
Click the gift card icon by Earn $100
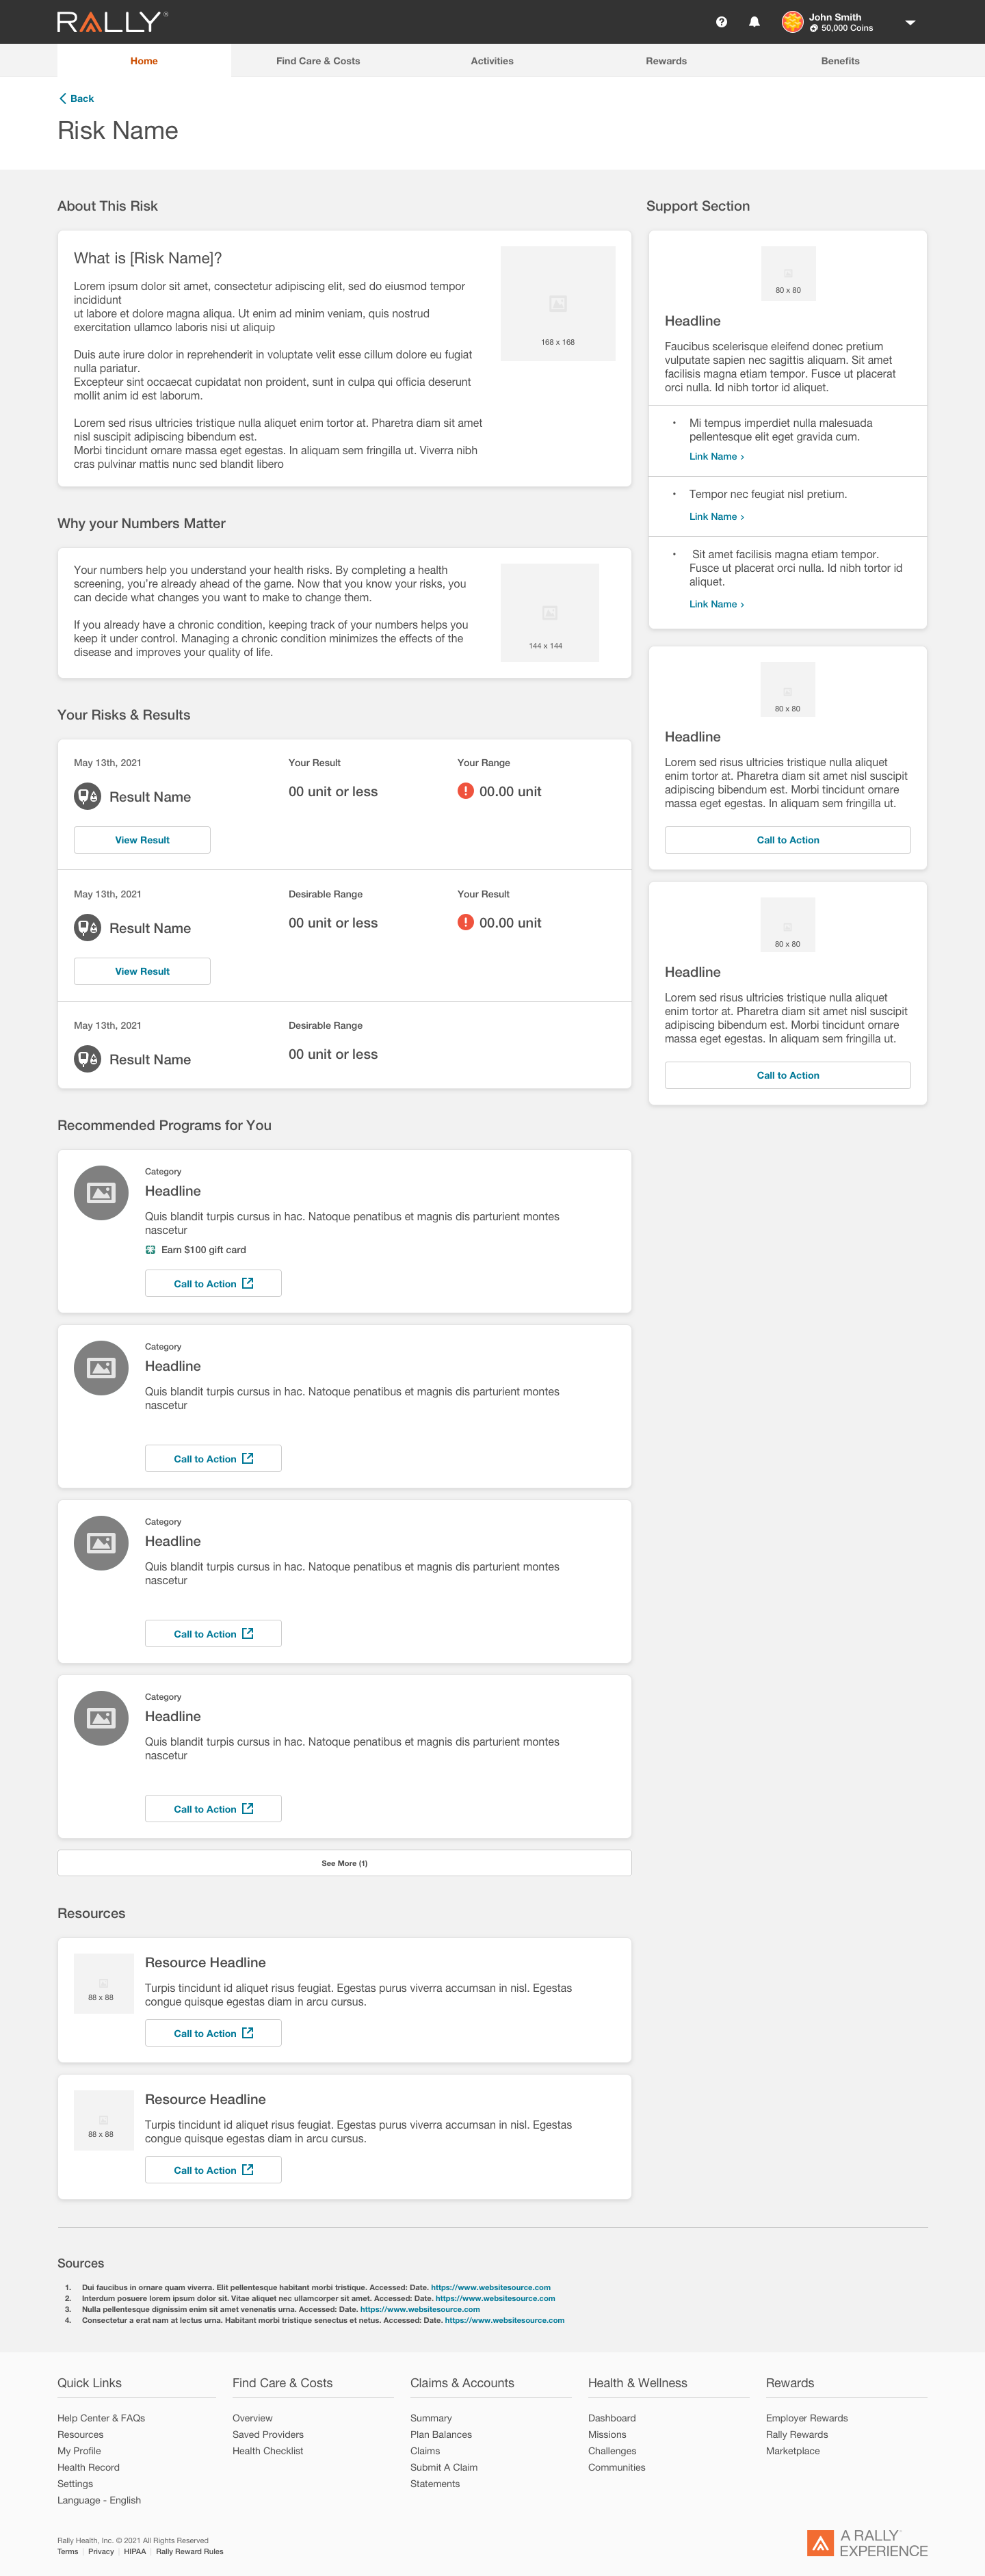(x=150, y=1250)
